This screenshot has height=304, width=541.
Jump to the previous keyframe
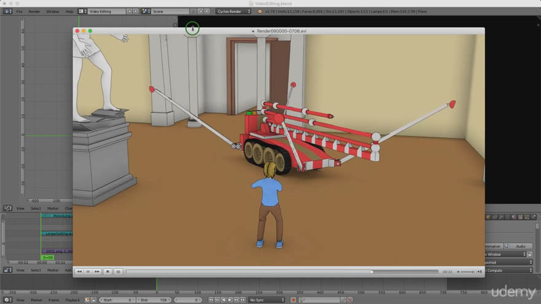pyautogui.click(x=217, y=300)
